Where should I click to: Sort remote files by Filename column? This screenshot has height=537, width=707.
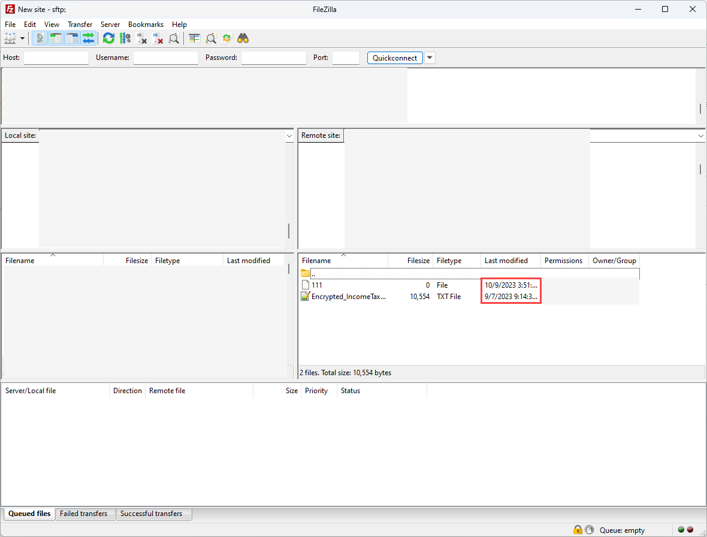click(x=343, y=260)
